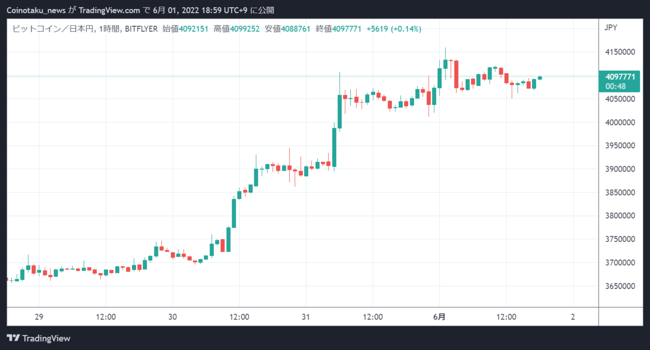Viewport: 650px width, 350px height.
Task: Click the ビットコイン／日本円 symbol title
Action: pyautogui.click(x=52, y=29)
